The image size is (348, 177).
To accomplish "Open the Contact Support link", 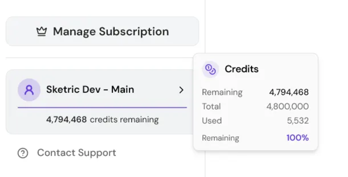I will coord(76,153).
